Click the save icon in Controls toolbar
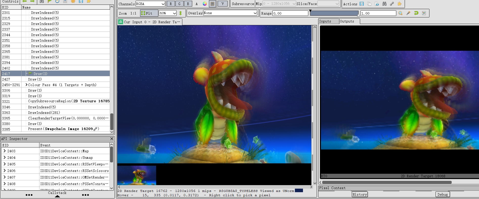 (81, 1)
